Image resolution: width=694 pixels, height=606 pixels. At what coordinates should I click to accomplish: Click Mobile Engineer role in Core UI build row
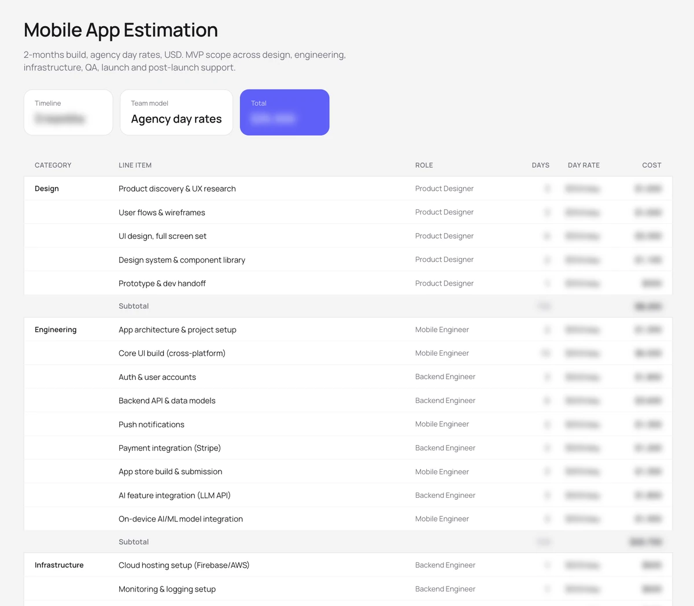click(x=442, y=353)
